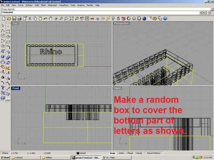The width and height of the screenshot is (214, 160).
Task: Click the padlock Lock icon
Action: (x=118, y=19)
